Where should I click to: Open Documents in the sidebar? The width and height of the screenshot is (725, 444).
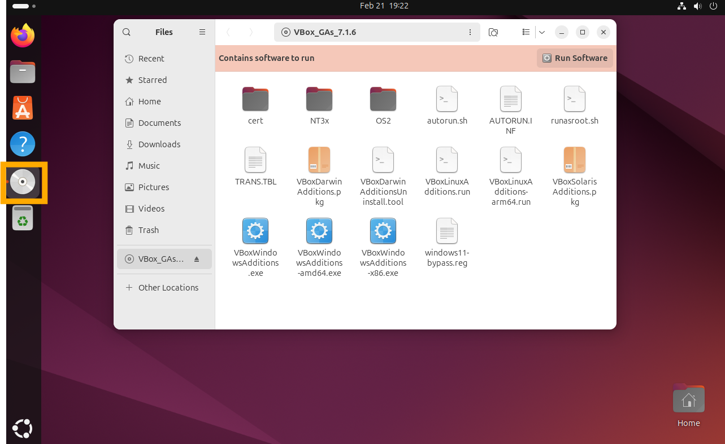[x=164, y=123]
